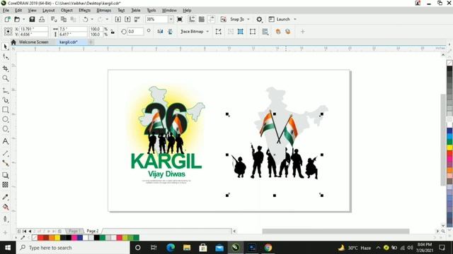Image resolution: width=453 pixels, height=254 pixels.
Task: Click the Launch button
Action: [x=280, y=19]
